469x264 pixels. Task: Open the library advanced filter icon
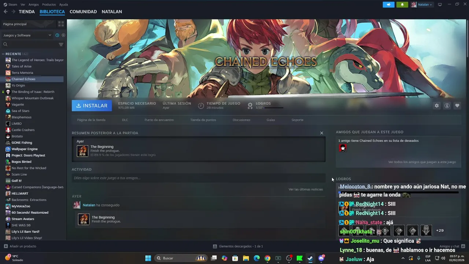click(x=61, y=44)
